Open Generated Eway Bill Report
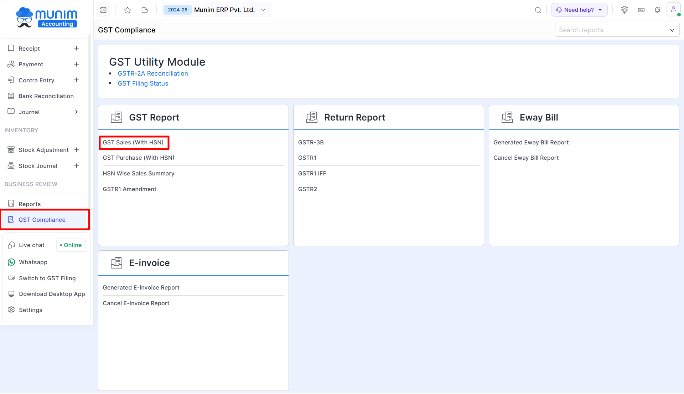The width and height of the screenshot is (684, 394). click(x=531, y=142)
